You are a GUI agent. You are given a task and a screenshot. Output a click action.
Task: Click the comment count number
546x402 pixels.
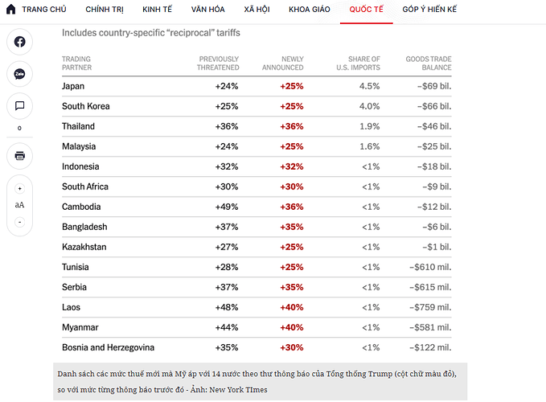19,129
